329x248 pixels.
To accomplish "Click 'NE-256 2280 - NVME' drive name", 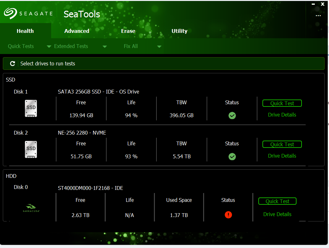I will (82, 133).
